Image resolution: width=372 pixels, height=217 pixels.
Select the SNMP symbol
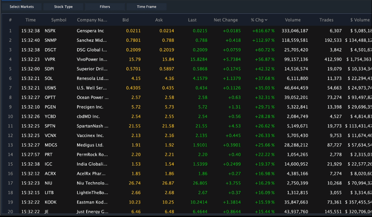tap(50, 40)
